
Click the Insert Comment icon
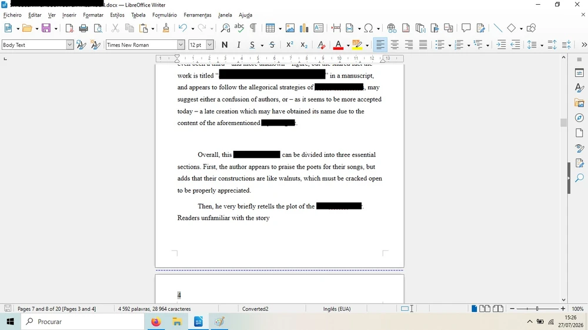click(x=466, y=28)
